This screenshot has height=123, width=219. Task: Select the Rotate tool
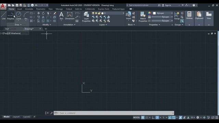point(43,13)
